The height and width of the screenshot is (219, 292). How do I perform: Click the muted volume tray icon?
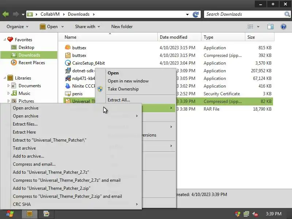(x=255, y=214)
